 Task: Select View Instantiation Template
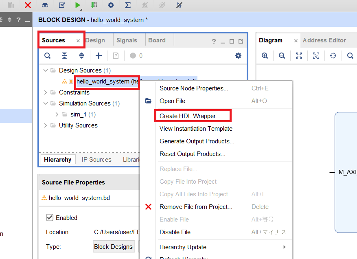tap(196, 129)
